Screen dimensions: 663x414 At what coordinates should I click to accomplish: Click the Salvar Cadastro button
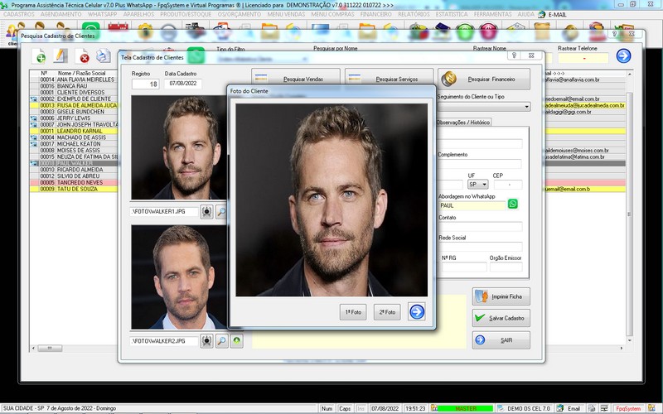[x=501, y=318]
